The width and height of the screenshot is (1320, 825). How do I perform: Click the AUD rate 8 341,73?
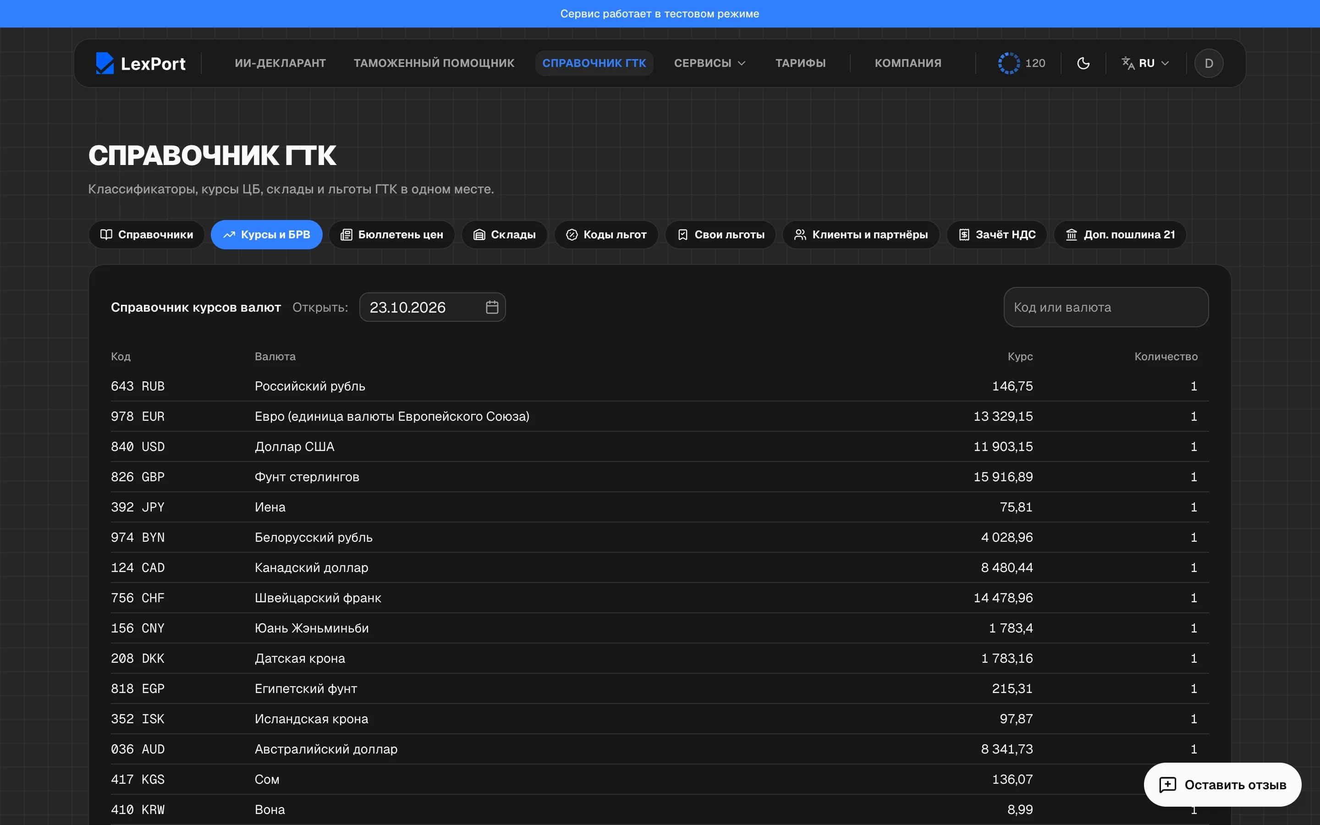coord(1007,749)
